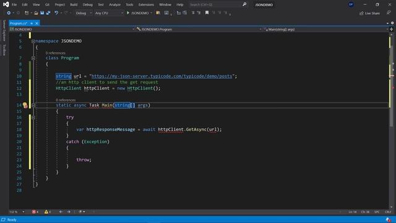The height and width of the screenshot is (223, 396).
Task: Open the typicode URL link on line 10
Action: pos(161,76)
